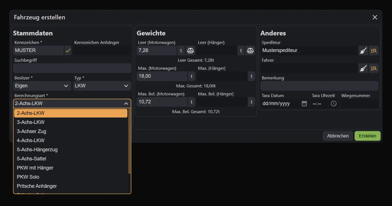Focus the Kennzeichen Anhänger field
Screen dimensions: 392x206
point(102,51)
